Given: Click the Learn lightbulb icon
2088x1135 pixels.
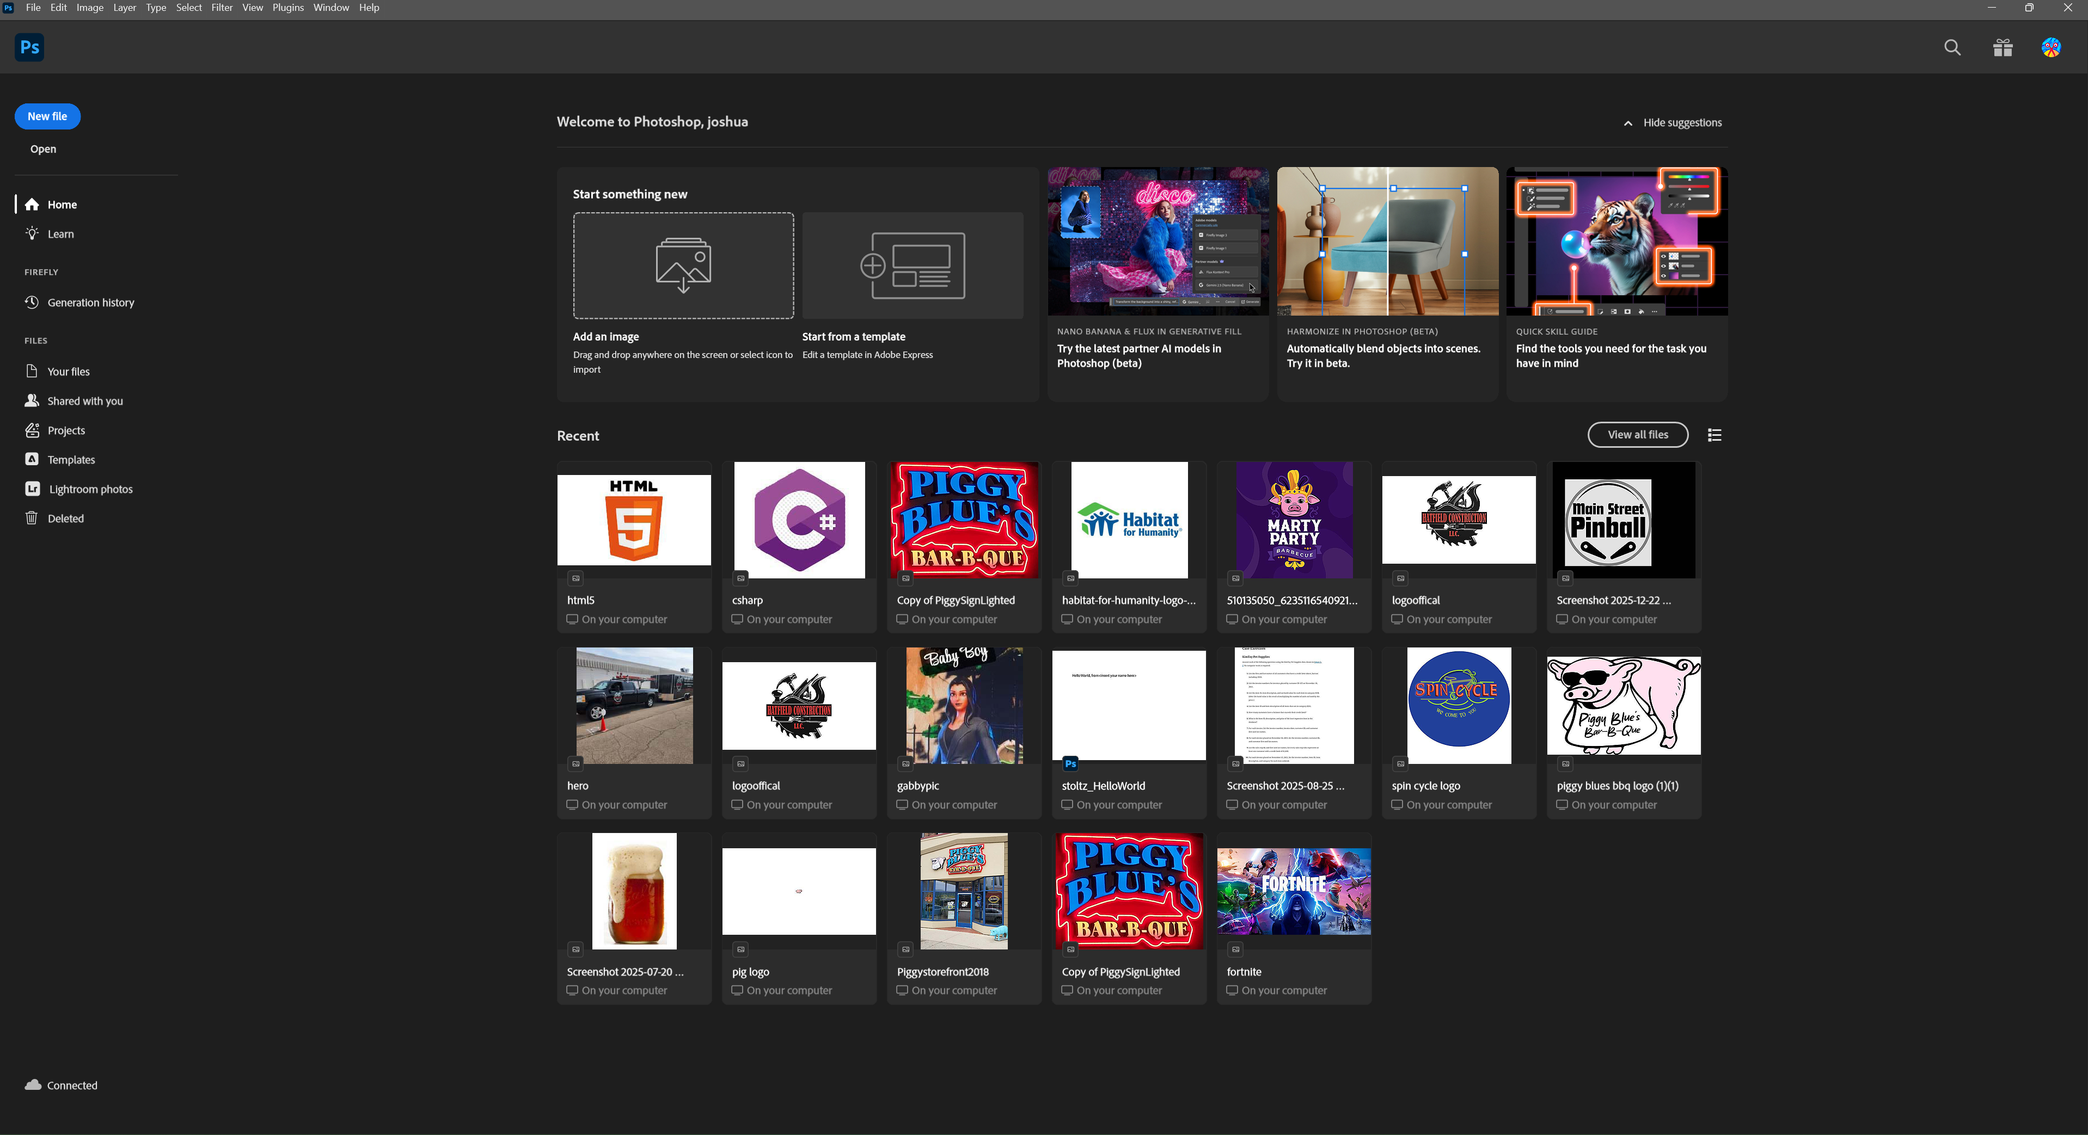Looking at the screenshot, I should [x=32, y=233].
